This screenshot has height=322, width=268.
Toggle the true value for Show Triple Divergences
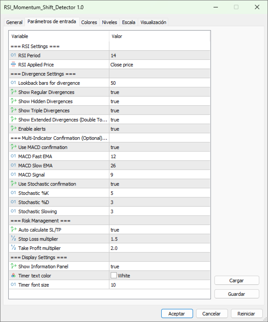(159, 111)
